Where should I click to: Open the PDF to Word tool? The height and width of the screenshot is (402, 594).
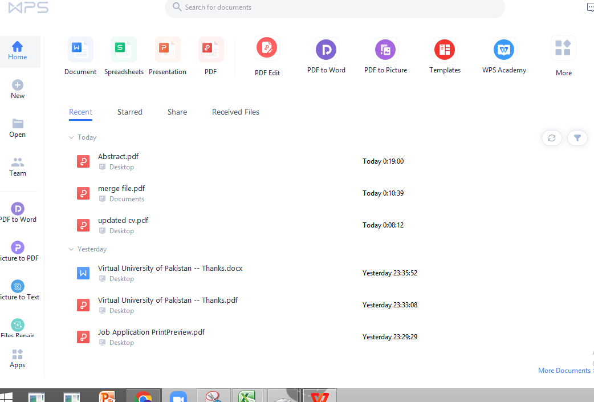click(x=326, y=55)
